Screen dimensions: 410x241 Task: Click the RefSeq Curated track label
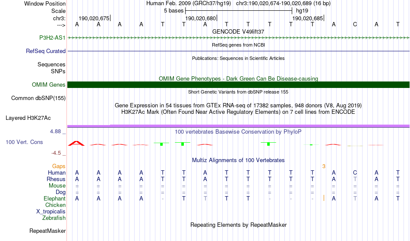pyautogui.click(x=46, y=51)
